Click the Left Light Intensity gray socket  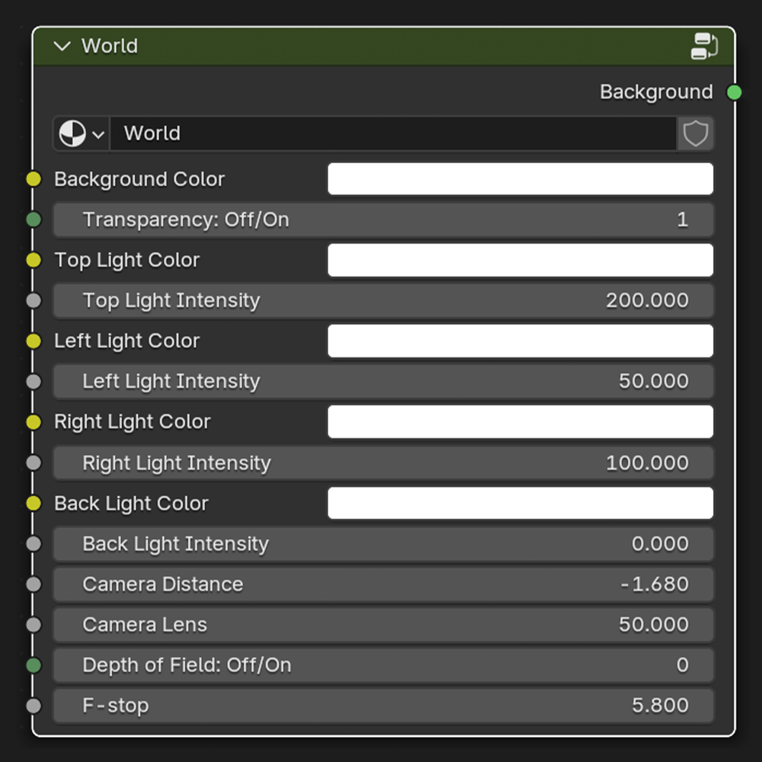[34, 382]
